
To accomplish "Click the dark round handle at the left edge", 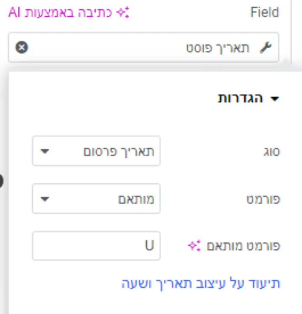I will pos(1,181).
